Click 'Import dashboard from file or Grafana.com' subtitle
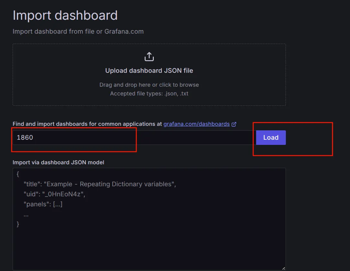 coord(78,31)
